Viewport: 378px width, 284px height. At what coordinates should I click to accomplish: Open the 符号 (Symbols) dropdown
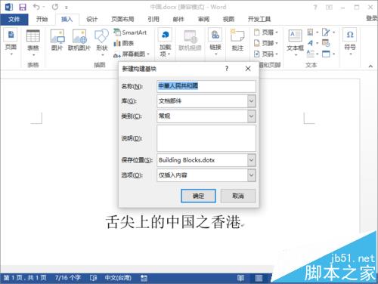click(350, 42)
